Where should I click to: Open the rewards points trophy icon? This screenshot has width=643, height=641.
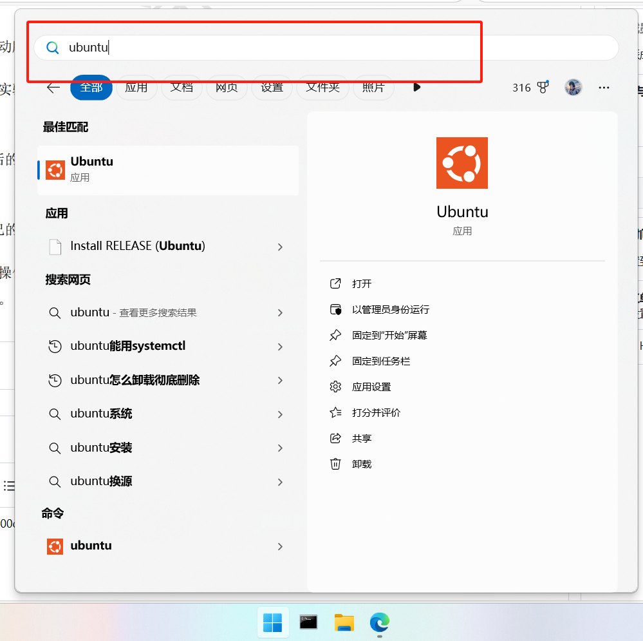tap(543, 88)
